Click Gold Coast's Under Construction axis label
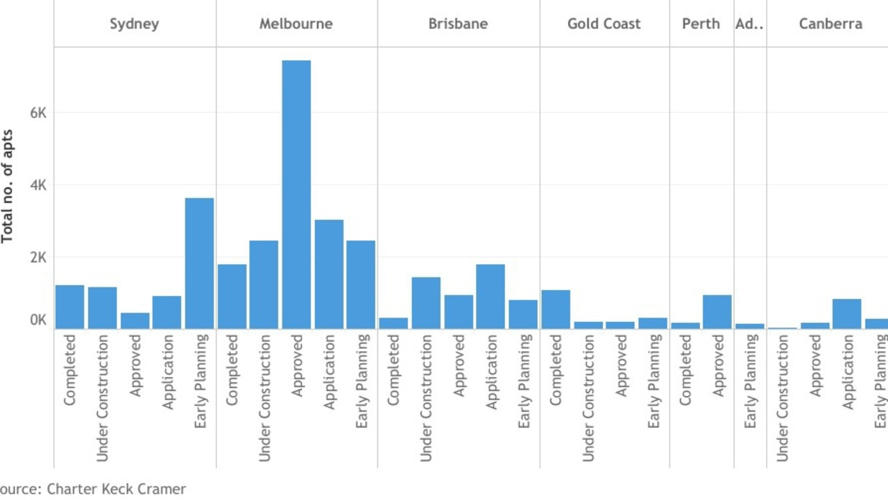 [588, 398]
